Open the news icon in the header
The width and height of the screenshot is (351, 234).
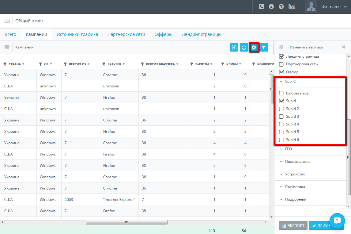point(292,6)
